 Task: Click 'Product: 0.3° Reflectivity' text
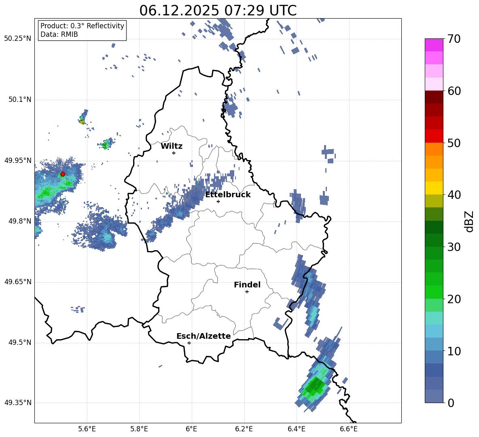coord(82,25)
